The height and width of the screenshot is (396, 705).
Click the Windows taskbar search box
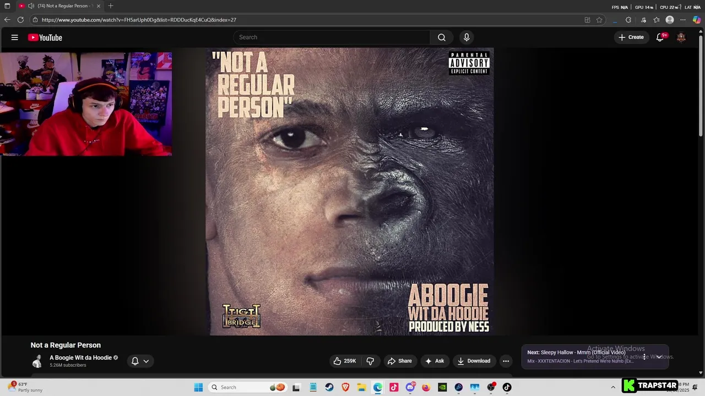[247, 387]
